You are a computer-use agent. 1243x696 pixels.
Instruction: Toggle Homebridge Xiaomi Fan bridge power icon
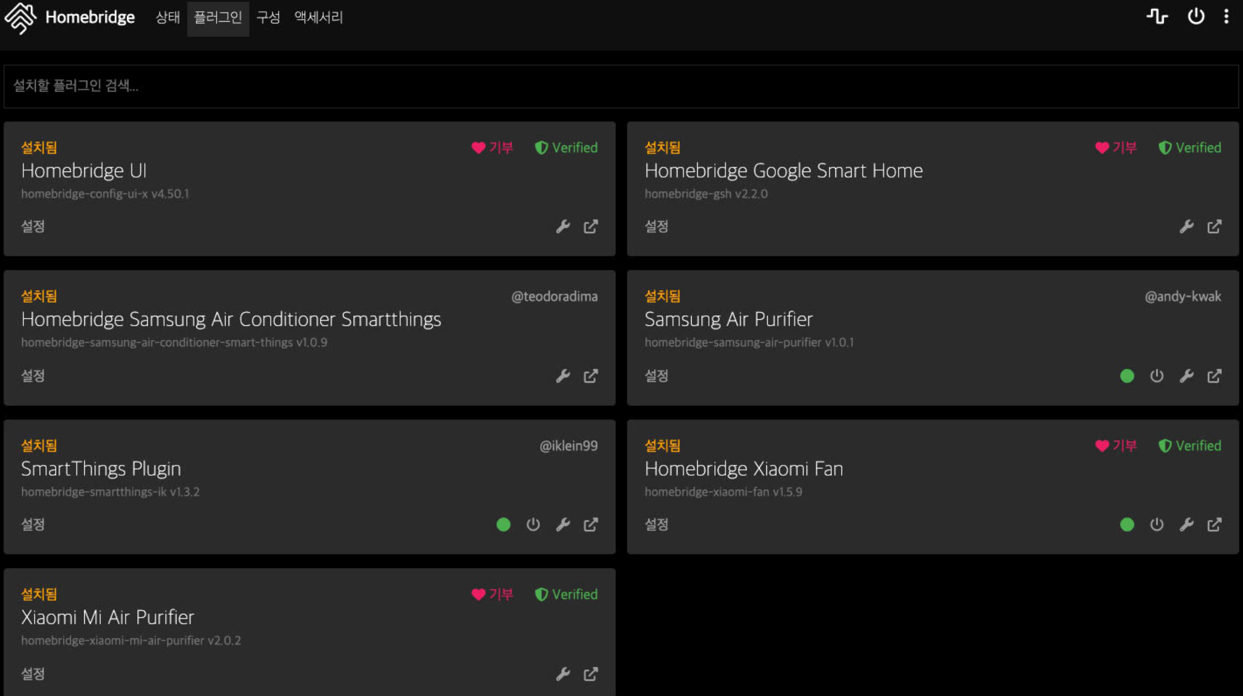tap(1157, 525)
